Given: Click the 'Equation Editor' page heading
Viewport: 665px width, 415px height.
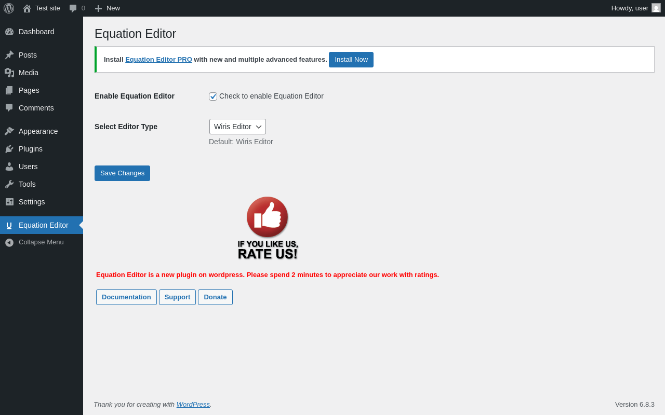Looking at the screenshot, I should tap(135, 34).
